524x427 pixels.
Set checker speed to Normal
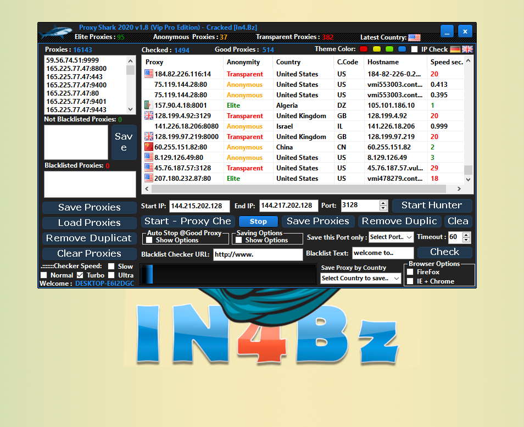click(x=44, y=275)
